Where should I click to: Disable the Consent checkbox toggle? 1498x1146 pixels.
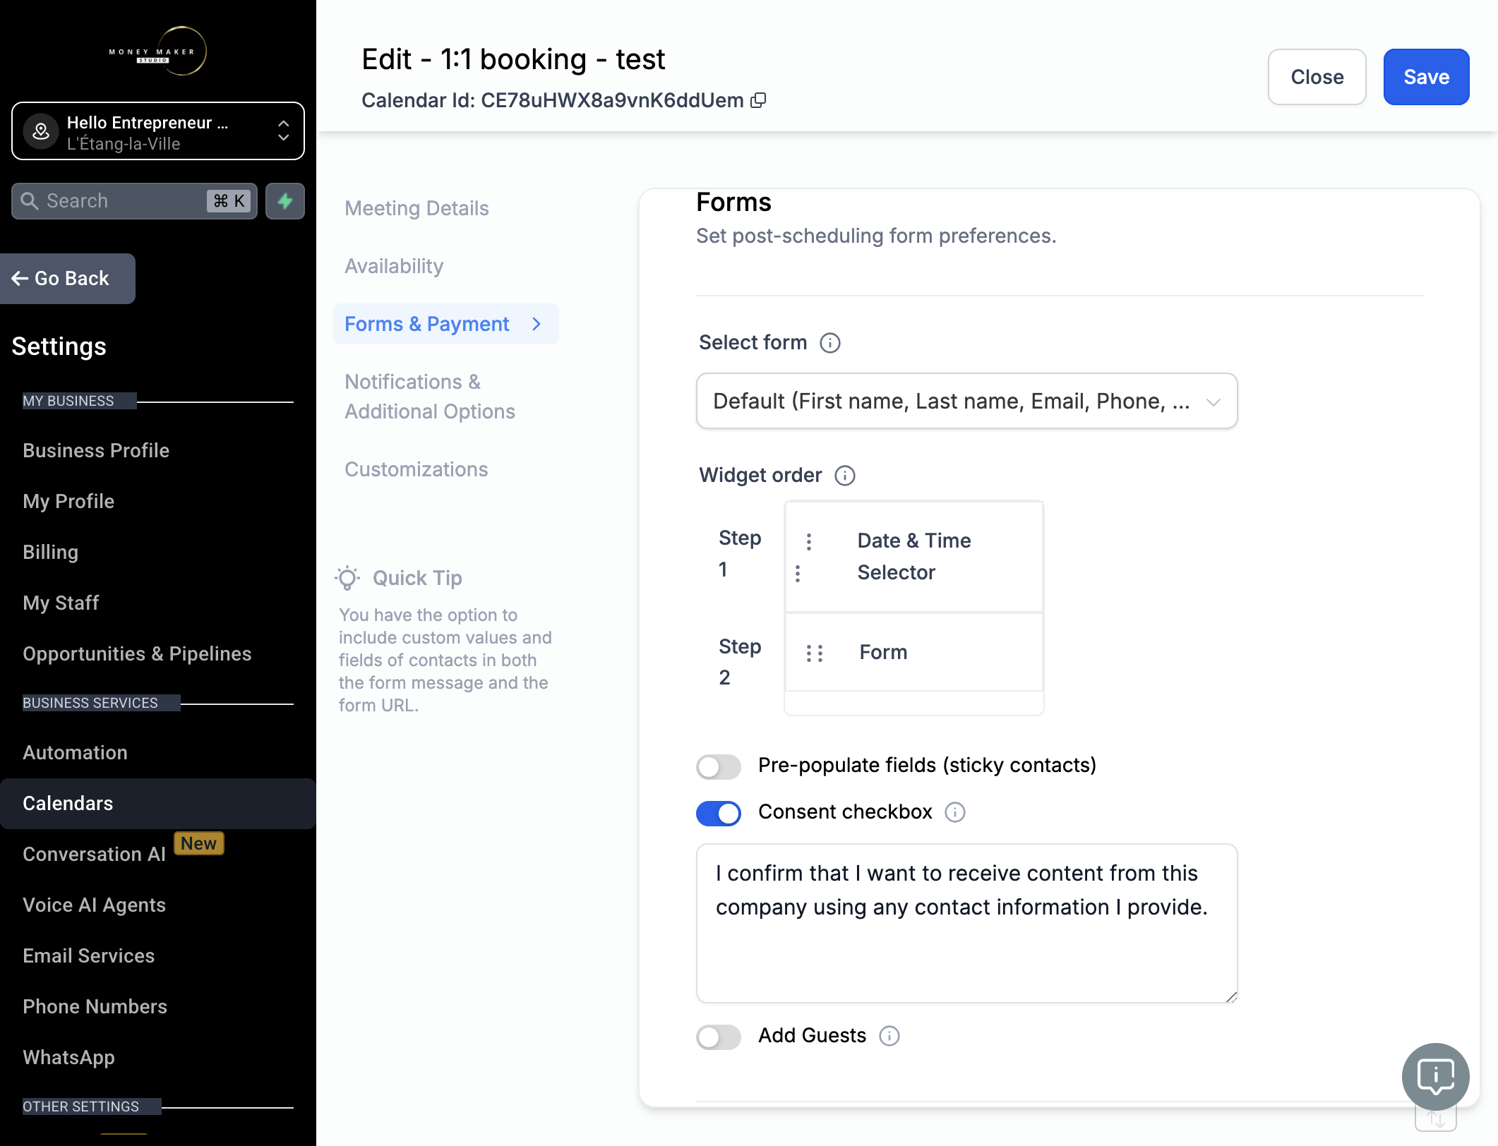[x=719, y=813]
